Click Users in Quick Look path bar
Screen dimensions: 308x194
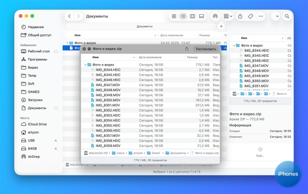coord(118,153)
